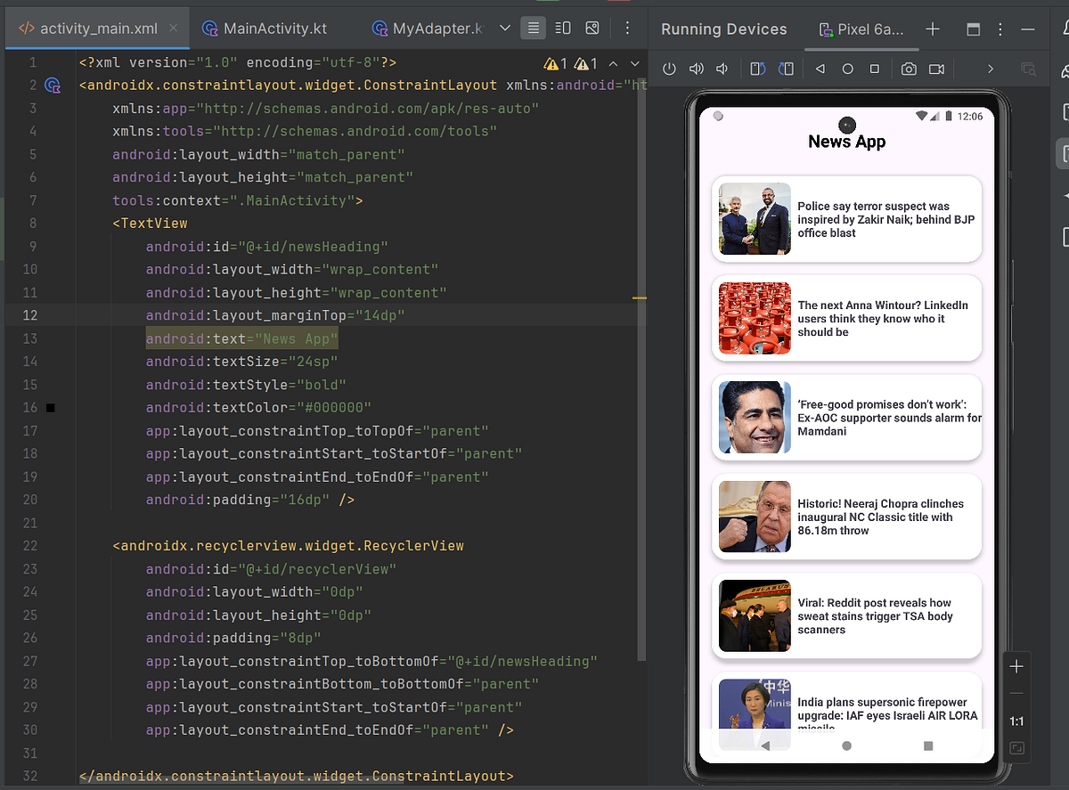
Task: Open the editor's three-dot options menu
Action: [628, 28]
